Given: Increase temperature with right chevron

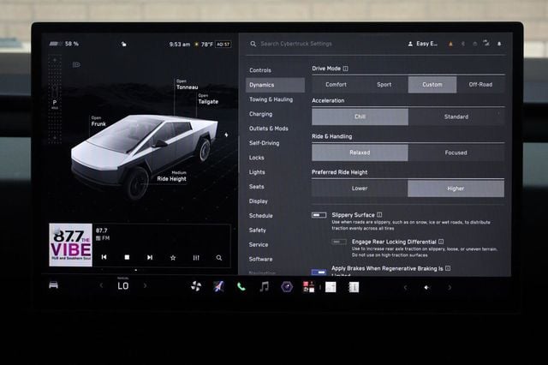Looking at the screenshot, I should (145, 286).
